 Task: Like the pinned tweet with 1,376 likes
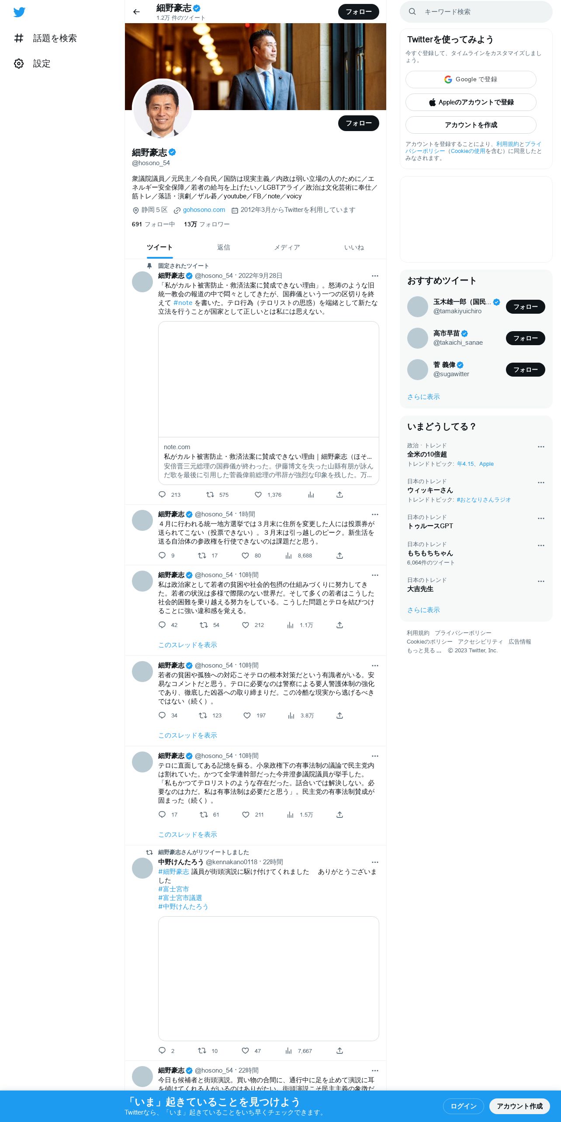tap(268, 495)
